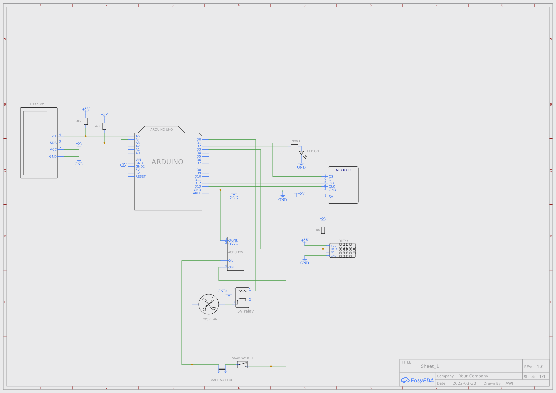Select the Your Company text field
This screenshot has height=393, width=556.
(474, 376)
